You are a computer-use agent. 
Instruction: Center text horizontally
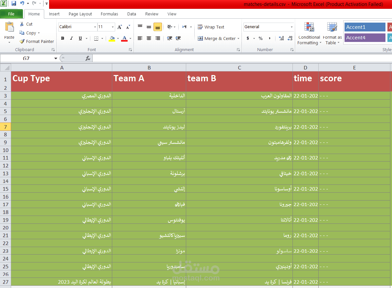[x=149, y=38]
